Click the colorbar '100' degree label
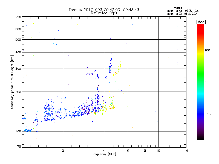Viewport: 219px width, 164px height. click(207, 50)
